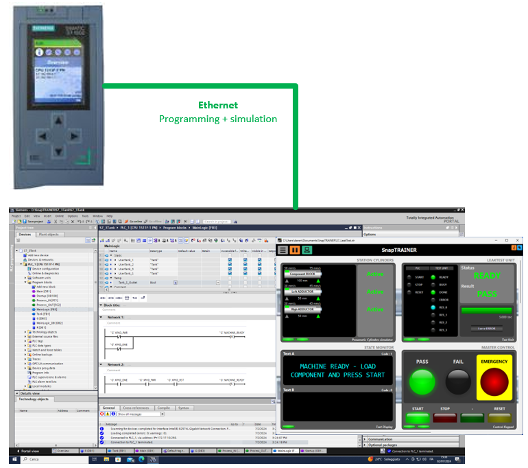528x468 pixels.
Task: Toggle Writable checkbox for UserTank_5 row
Action: pyautogui.click(x=245, y=273)
